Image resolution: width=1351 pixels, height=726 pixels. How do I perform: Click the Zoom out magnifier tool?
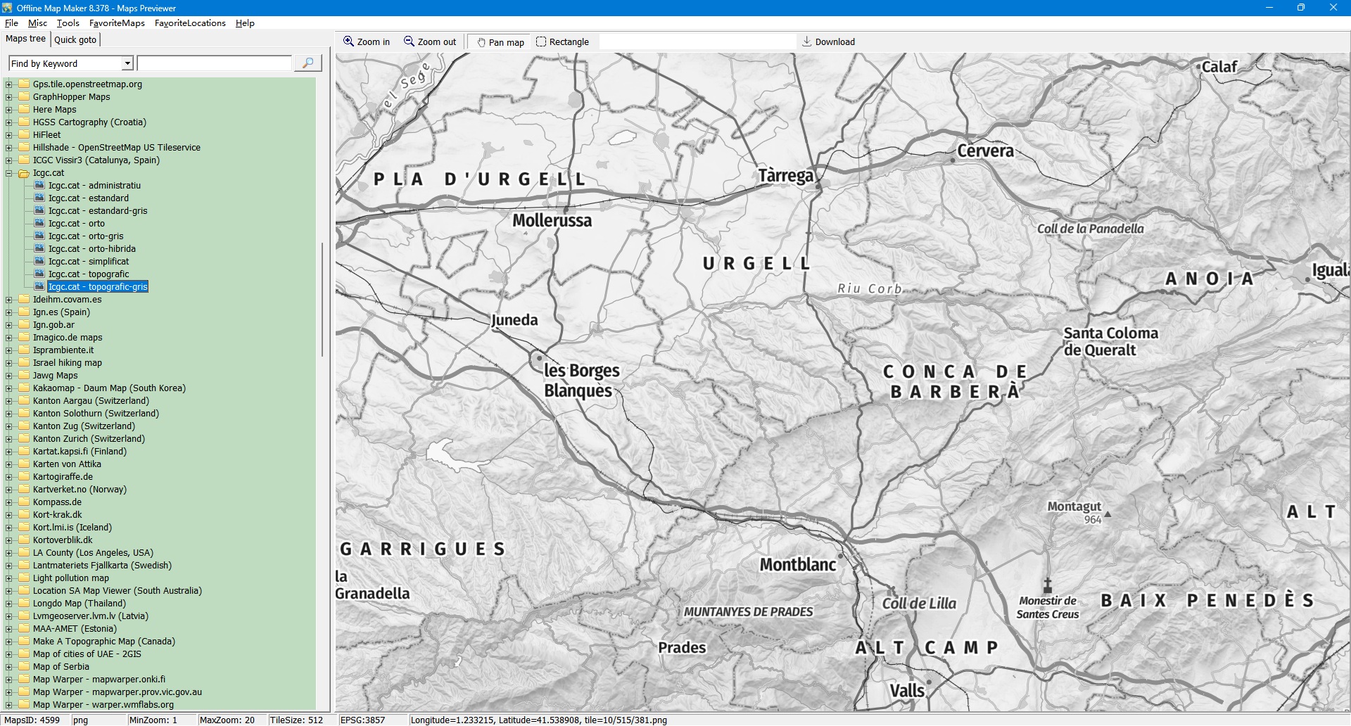[429, 42]
